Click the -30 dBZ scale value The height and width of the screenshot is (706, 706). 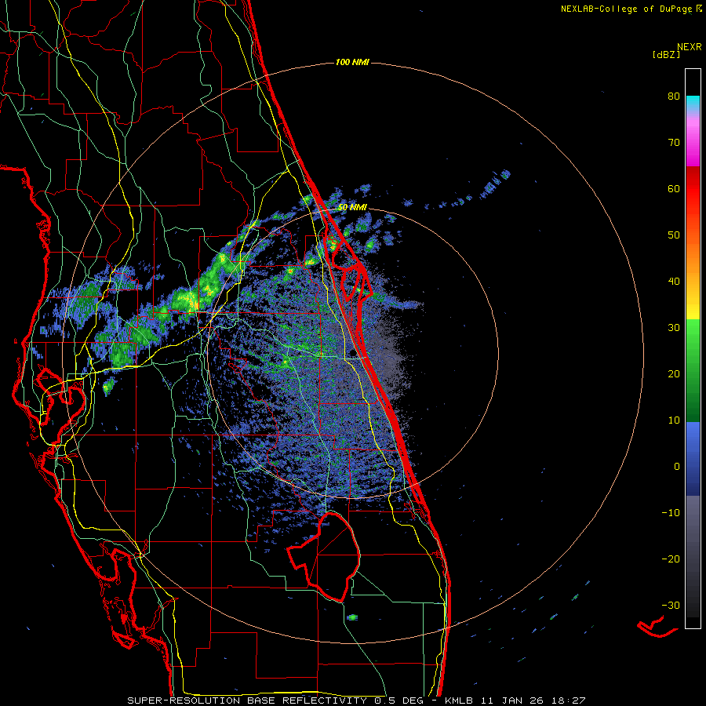[x=671, y=606]
